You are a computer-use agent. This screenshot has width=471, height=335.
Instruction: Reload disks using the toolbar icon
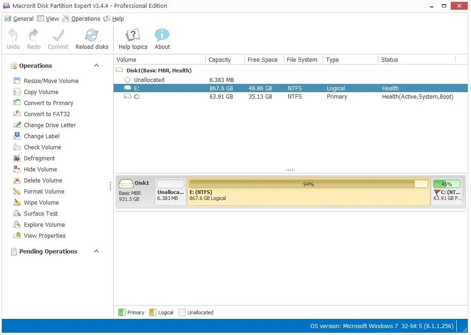[92, 35]
